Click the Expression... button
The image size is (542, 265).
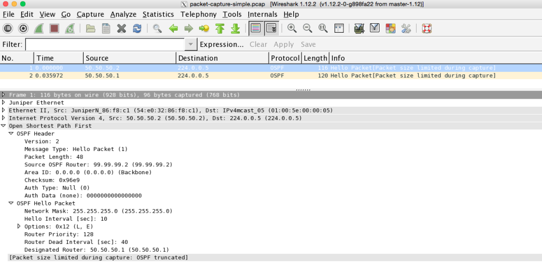(222, 44)
